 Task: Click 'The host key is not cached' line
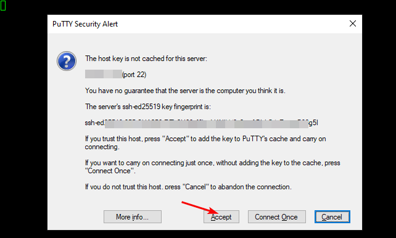coord(146,59)
